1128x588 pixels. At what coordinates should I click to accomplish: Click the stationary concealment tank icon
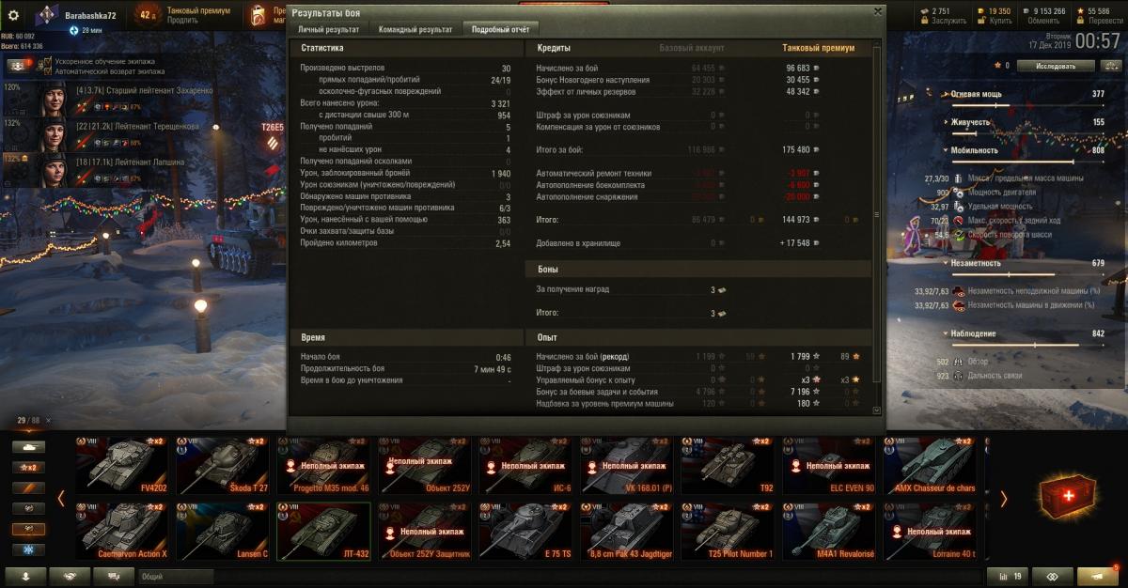tap(960, 291)
